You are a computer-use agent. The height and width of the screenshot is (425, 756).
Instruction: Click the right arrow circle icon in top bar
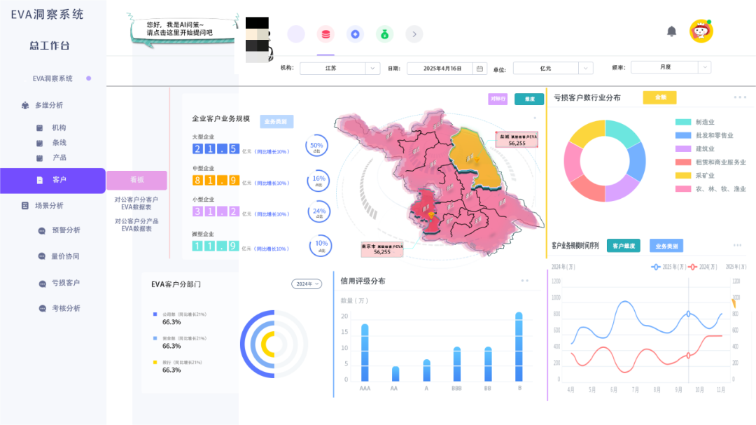tap(414, 34)
